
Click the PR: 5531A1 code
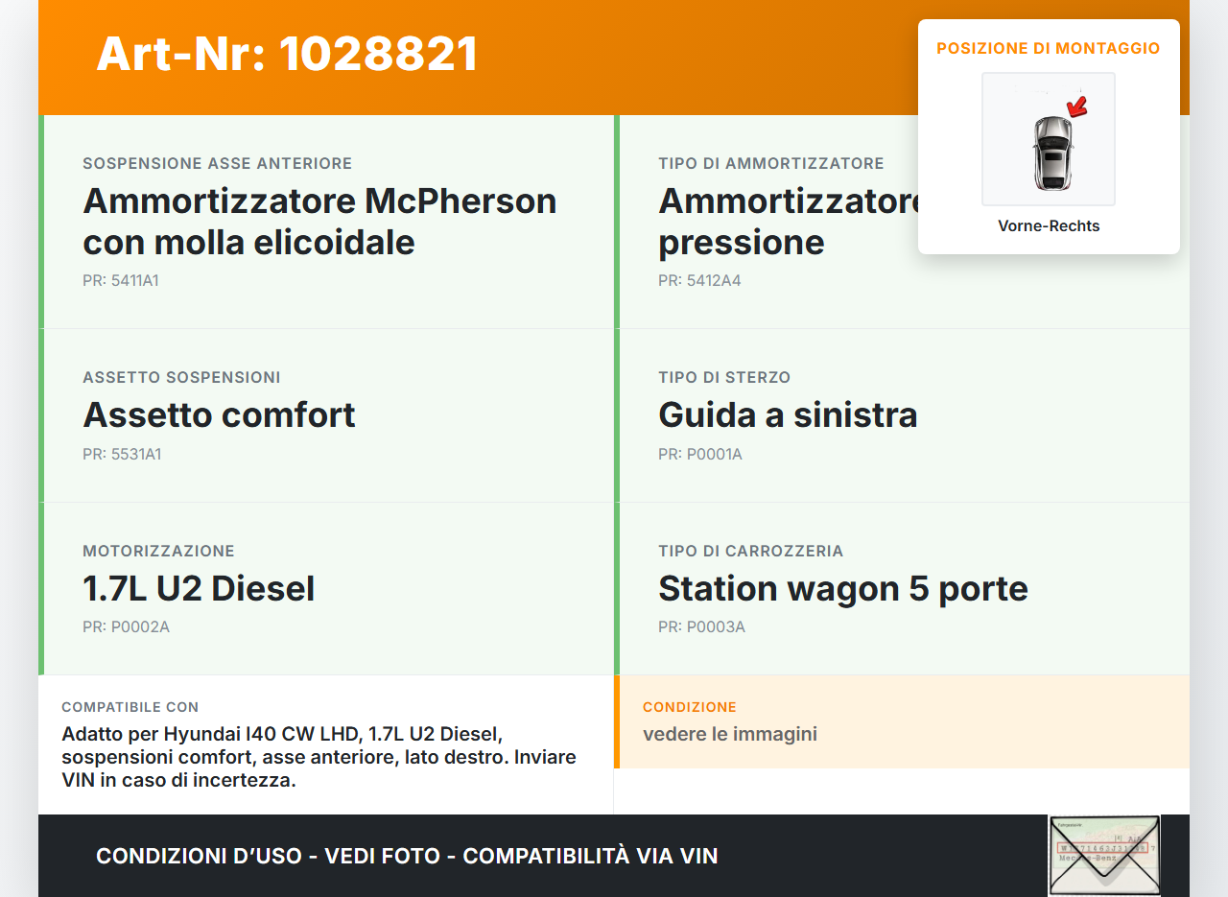click(122, 454)
